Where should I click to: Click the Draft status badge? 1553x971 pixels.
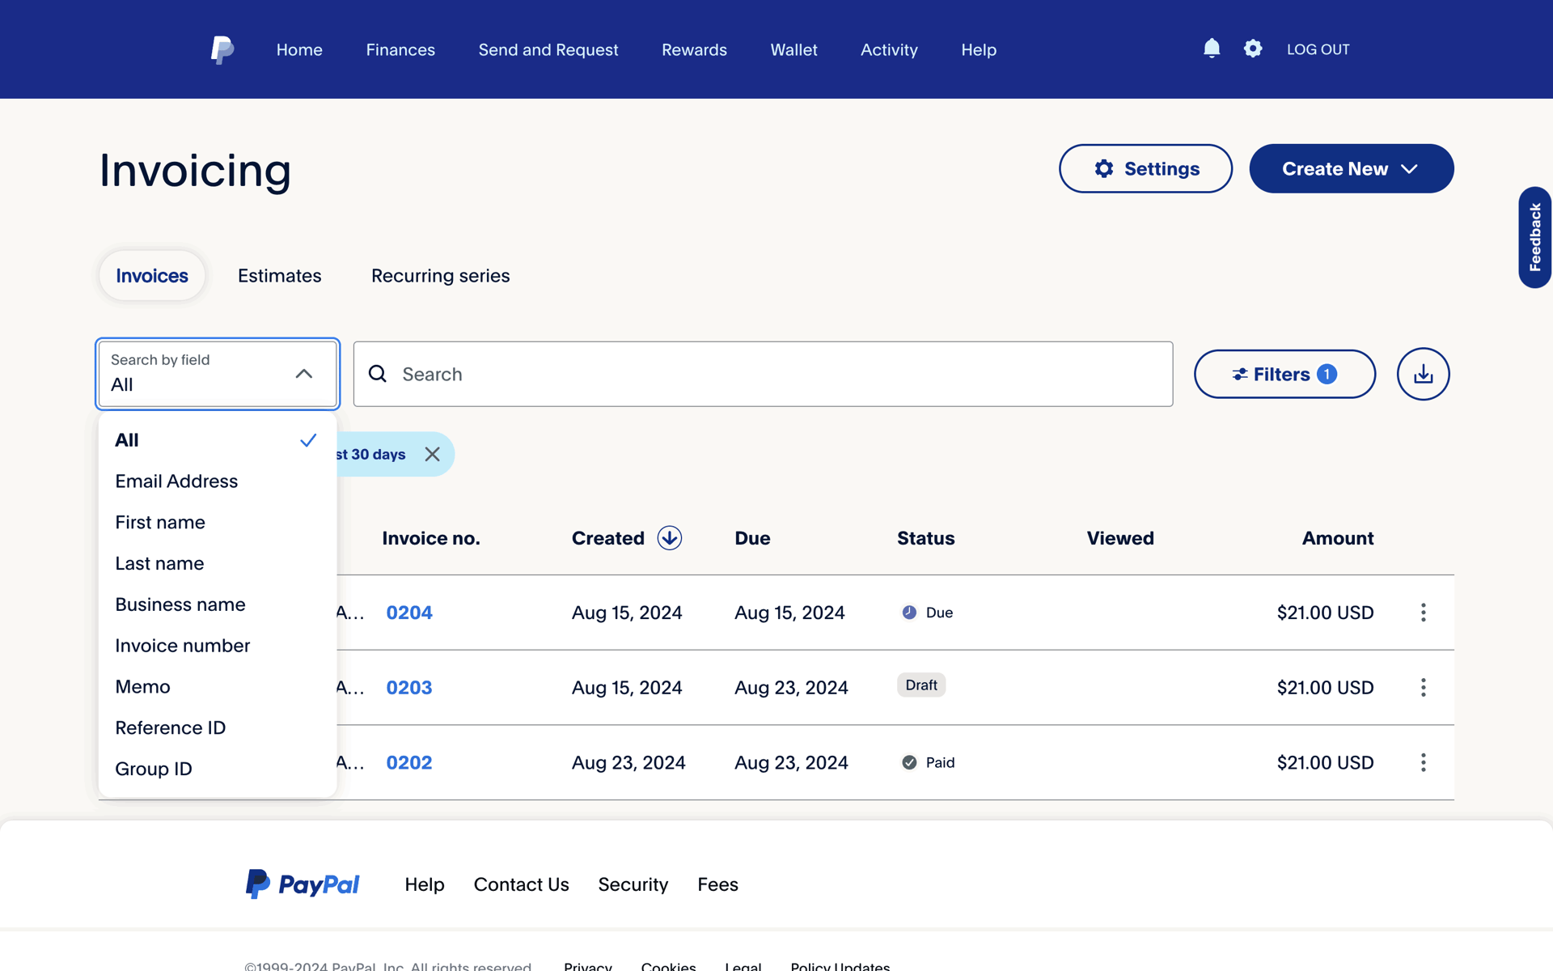click(921, 685)
